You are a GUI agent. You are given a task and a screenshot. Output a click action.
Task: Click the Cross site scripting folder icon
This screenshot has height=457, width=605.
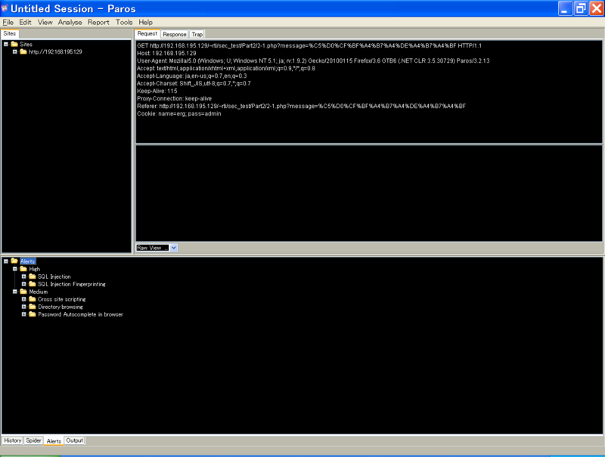coord(33,299)
